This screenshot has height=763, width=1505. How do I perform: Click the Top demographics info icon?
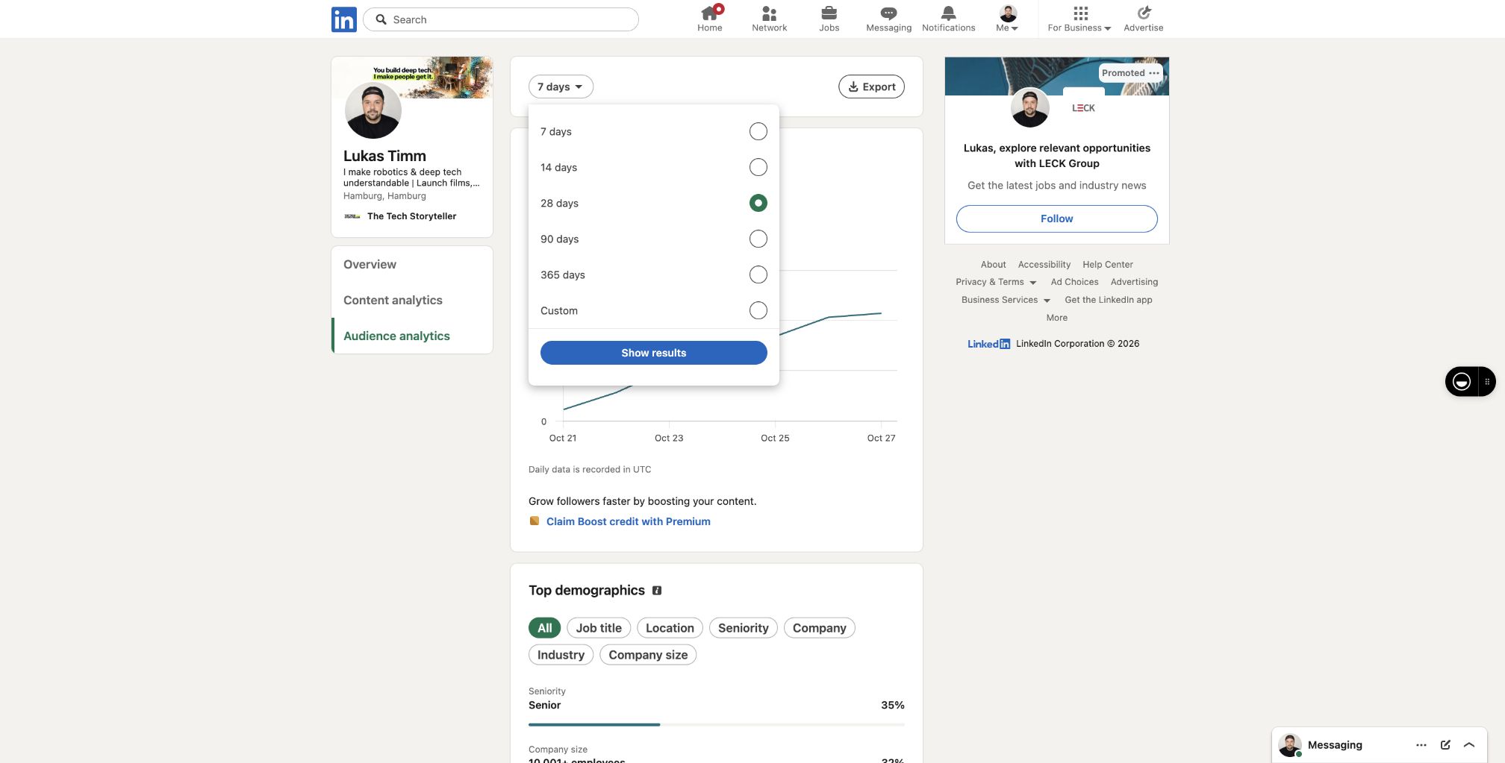tap(657, 591)
